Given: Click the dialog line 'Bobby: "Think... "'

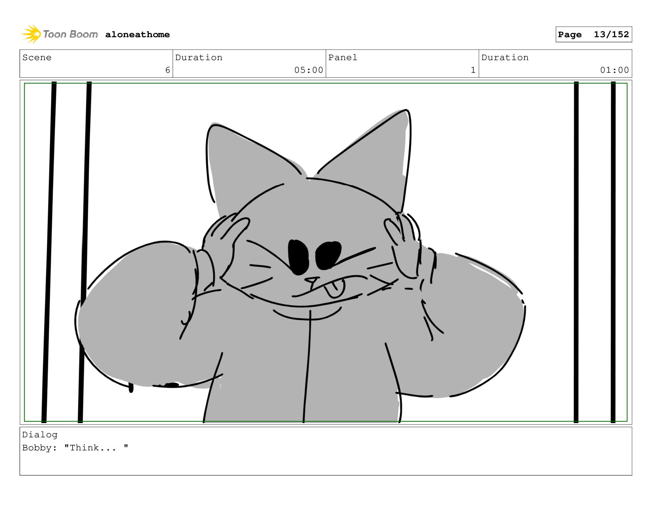Looking at the screenshot, I should (x=75, y=448).
